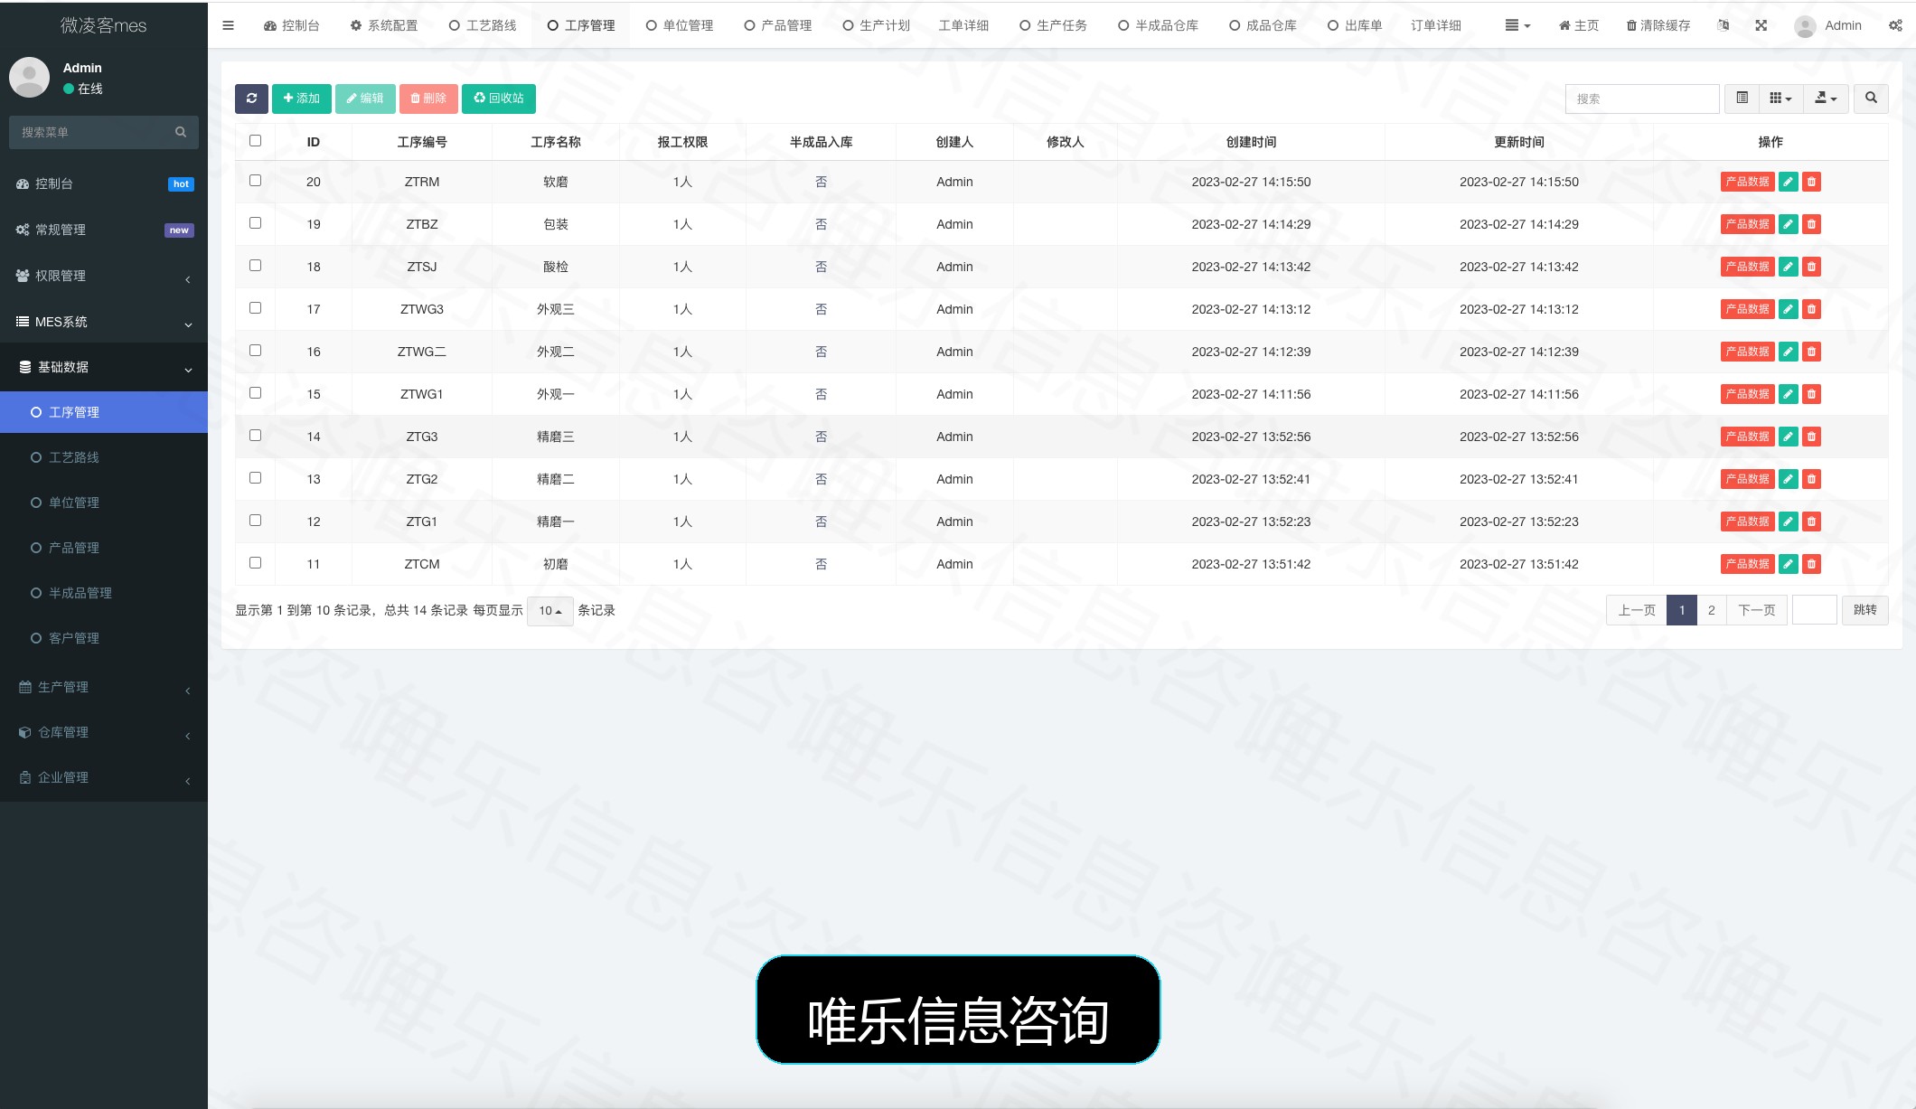Click the green 添加 button
1916x1109 pixels.
[301, 99]
